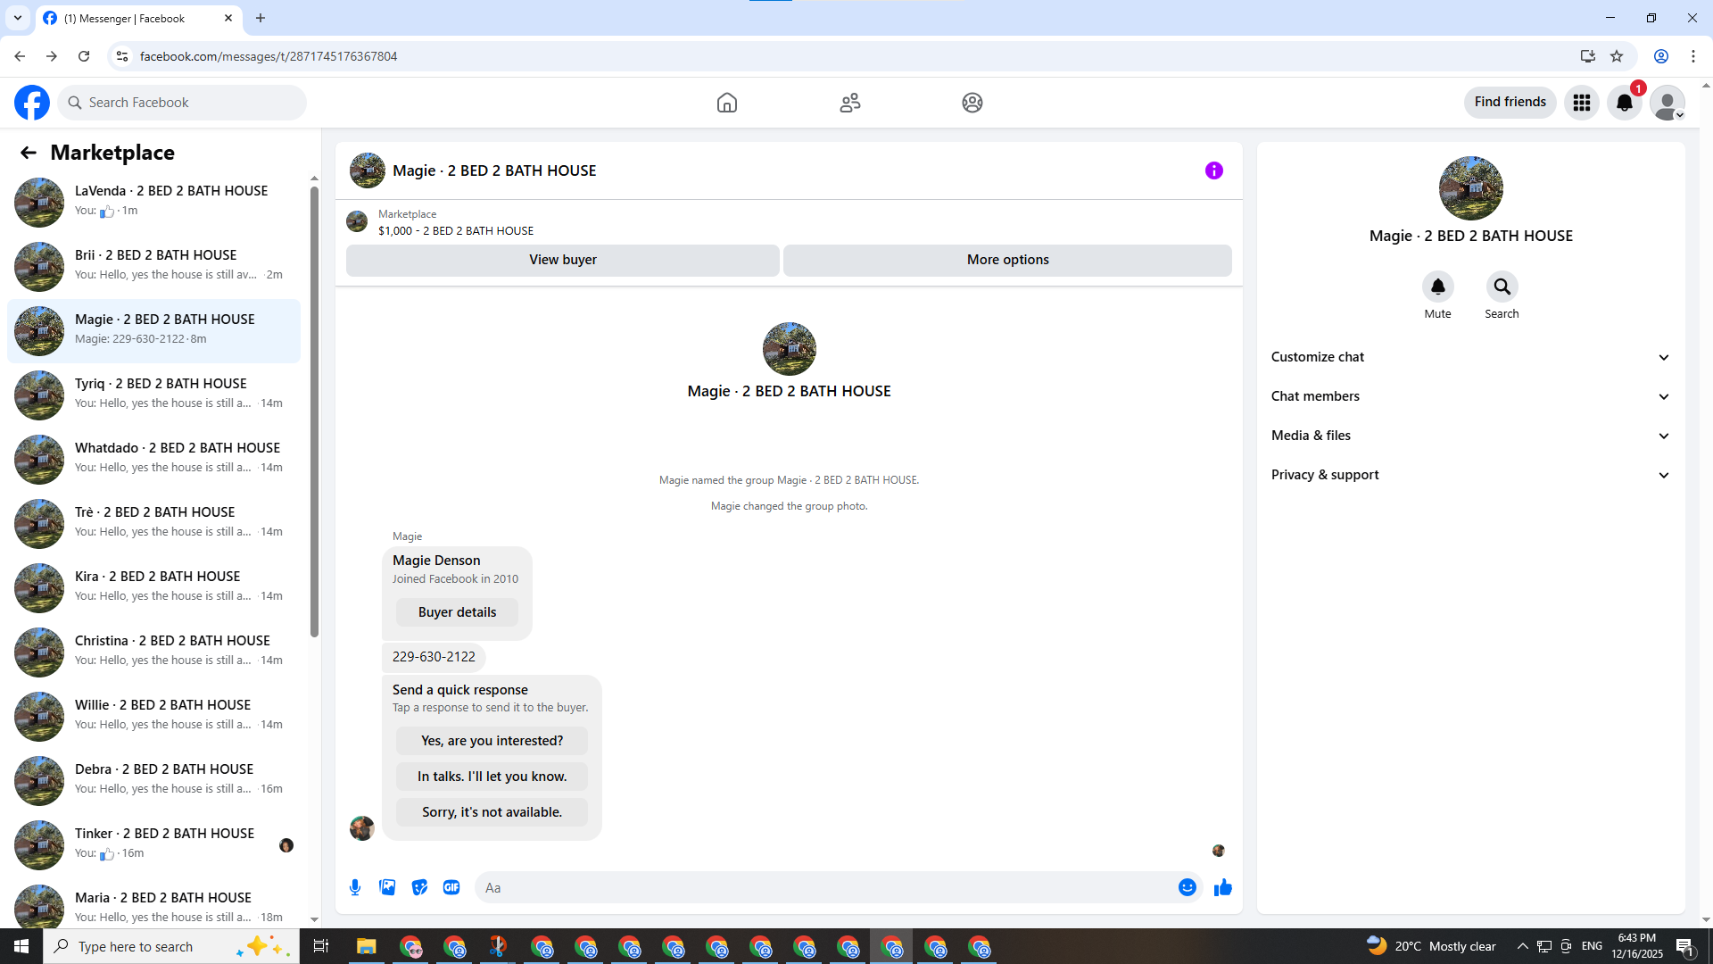Send quick response 'Sorry, it's not available.'
Image resolution: width=1713 pixels, height=964 pixels.
coord(492,812)
